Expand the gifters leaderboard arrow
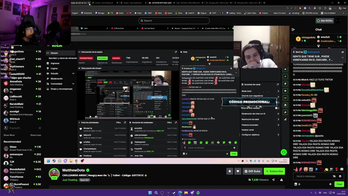The height and width of the screenshot is (196, 348). [318, 46]
